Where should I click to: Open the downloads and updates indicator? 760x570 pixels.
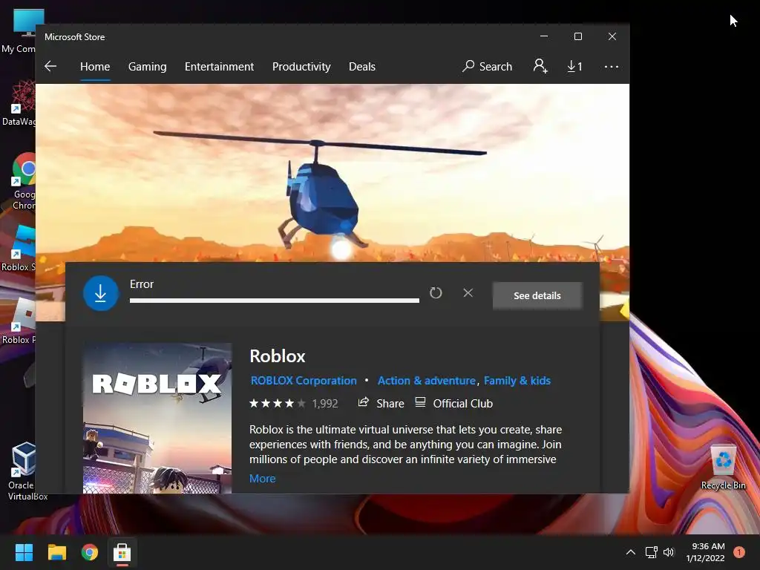point(575,66)
